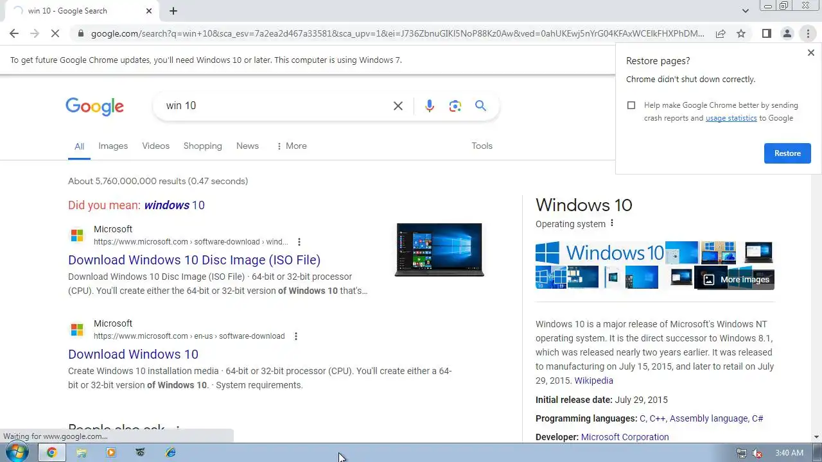The image size is (822, 462).
Task: Switch to the News tab
Action: pyautogui.click(x=247, y=146)
